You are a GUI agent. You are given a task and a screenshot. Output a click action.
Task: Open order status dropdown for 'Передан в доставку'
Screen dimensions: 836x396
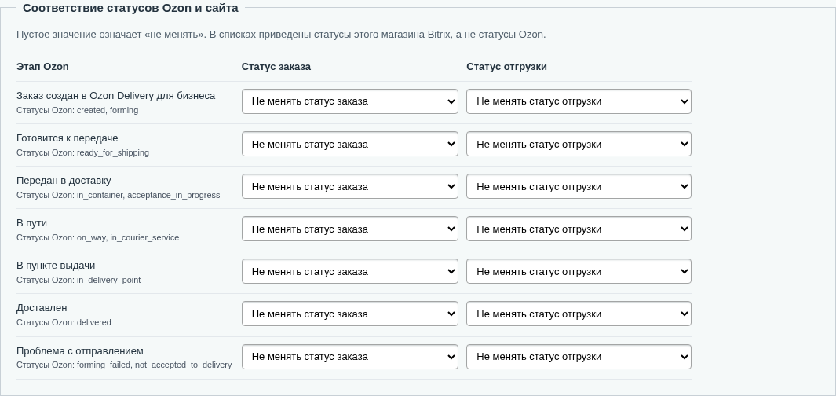point(350,186)
